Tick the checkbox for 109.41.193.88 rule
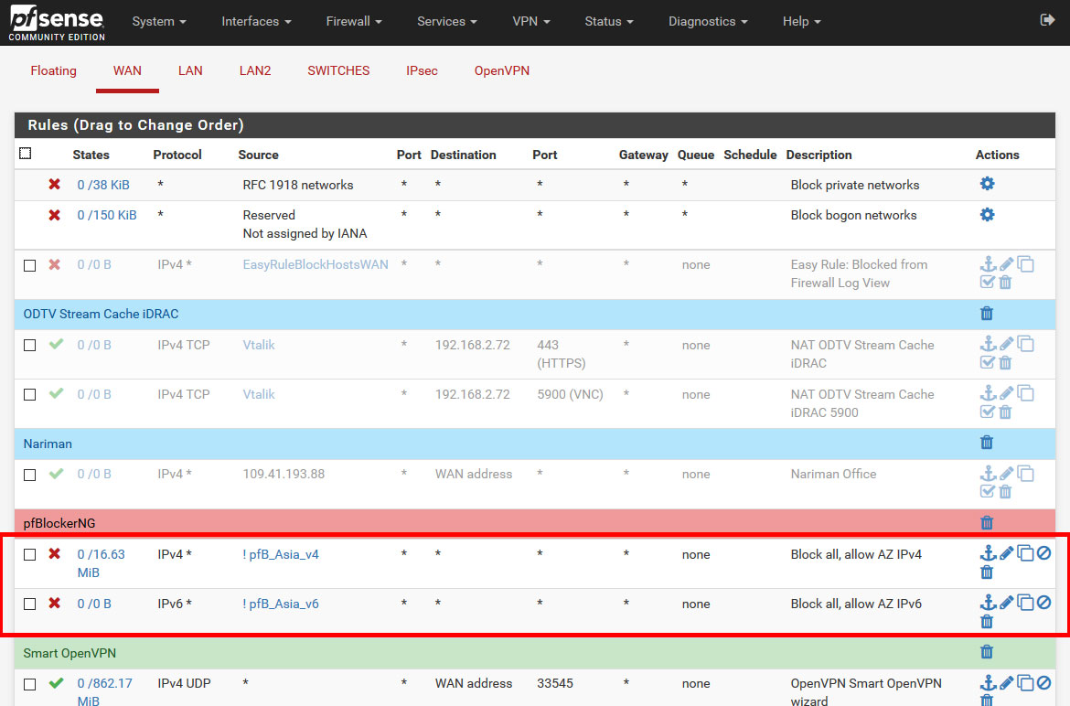1070x706 pixels. coord(29,475)
